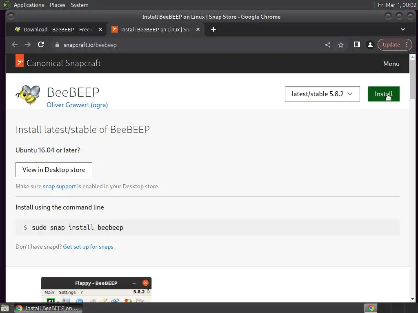This screenshot has width=418, height=313.
Task: Click the Chrome taskbar window button
Action: coord(48,308)
